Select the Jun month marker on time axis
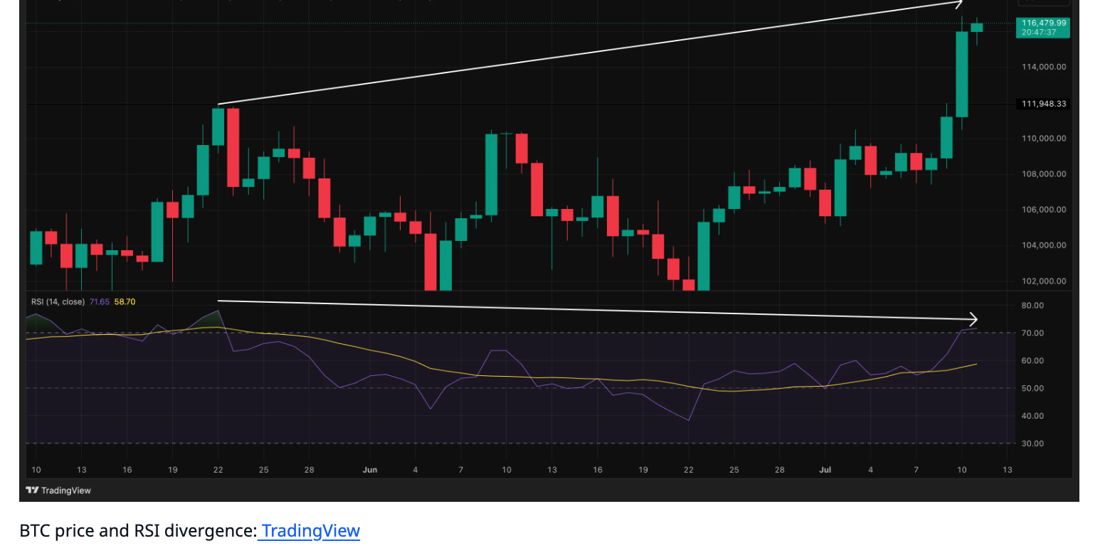The width and height of the screenshot is (1110, 553). [369, 470]
